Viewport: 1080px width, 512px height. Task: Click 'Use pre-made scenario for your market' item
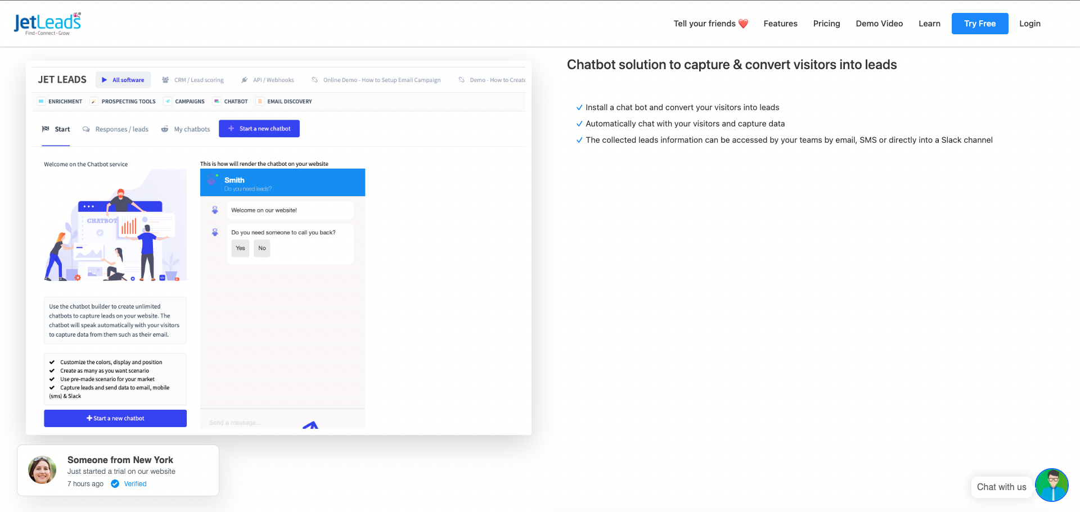(107, 379)
